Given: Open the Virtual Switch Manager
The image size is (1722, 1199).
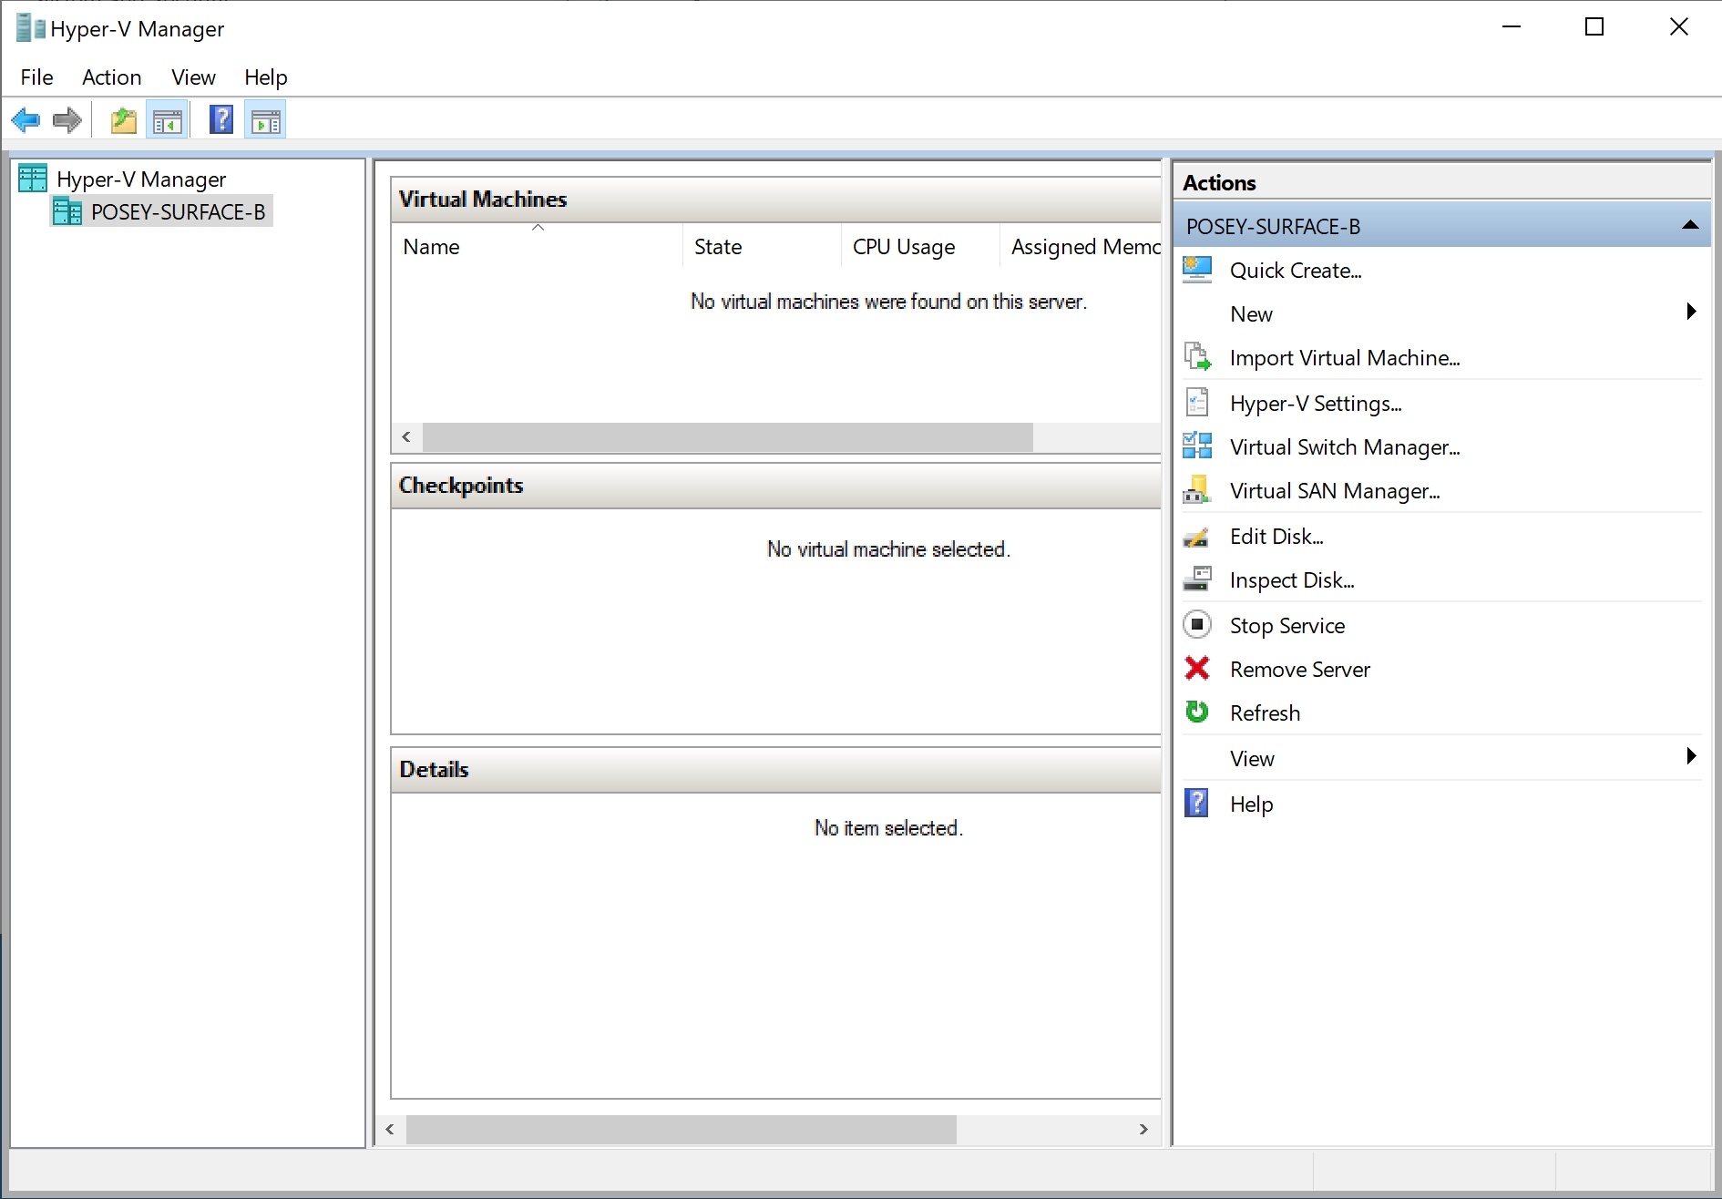Looking at the screenshot, I should 1347,446.
